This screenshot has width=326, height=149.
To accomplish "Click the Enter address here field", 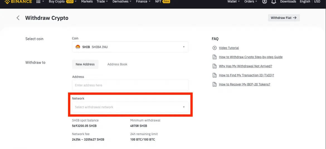I will (x=130, y=85).
